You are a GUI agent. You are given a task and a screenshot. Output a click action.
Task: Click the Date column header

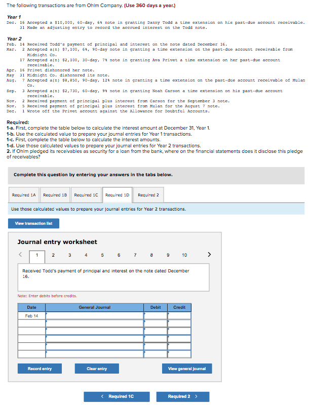tap(31, 307)
